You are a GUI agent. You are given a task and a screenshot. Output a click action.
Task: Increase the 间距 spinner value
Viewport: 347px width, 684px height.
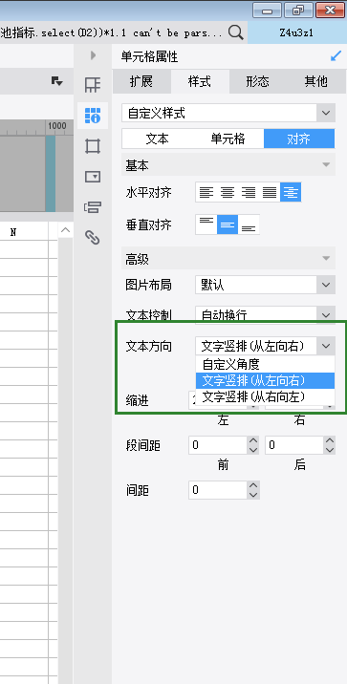(253, 485)
